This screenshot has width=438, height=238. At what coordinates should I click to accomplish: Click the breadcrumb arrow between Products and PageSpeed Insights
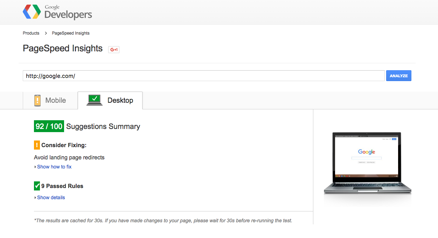[x=46, y=33]
